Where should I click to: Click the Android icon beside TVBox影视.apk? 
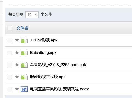coord(24,40)
